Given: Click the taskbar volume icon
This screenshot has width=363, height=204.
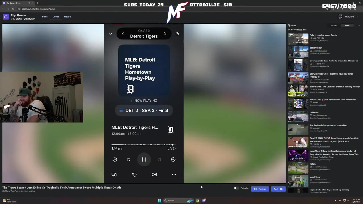Looking at the screenshot, I should click(348, 201).
